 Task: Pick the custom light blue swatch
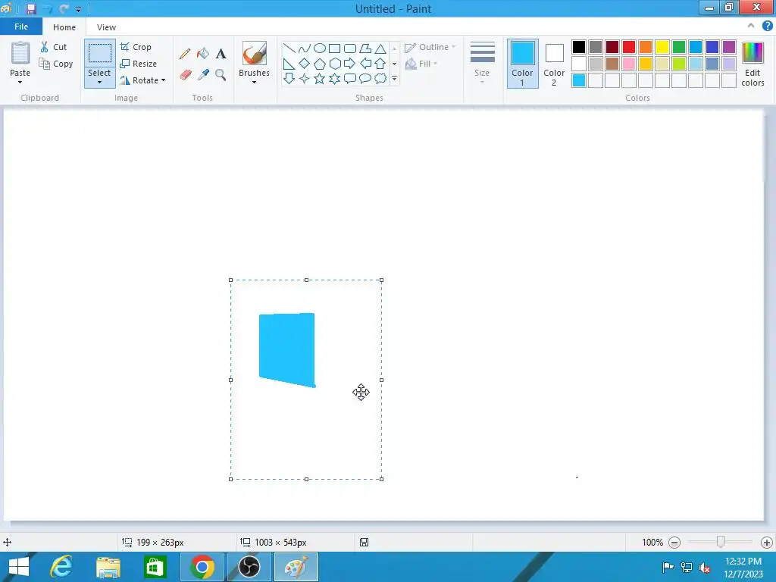point(579,80)
